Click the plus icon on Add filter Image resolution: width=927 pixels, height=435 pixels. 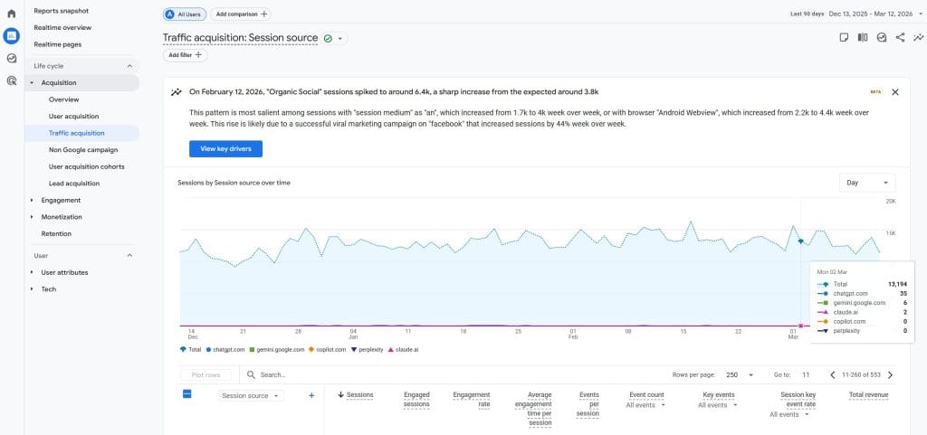(198, 55)
